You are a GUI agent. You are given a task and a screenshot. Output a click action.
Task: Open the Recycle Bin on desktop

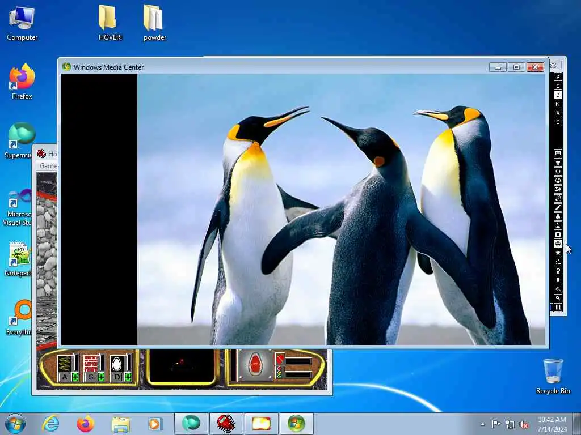coord(553,376)
